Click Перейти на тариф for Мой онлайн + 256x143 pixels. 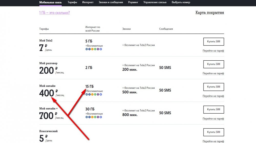click(213, 119)
